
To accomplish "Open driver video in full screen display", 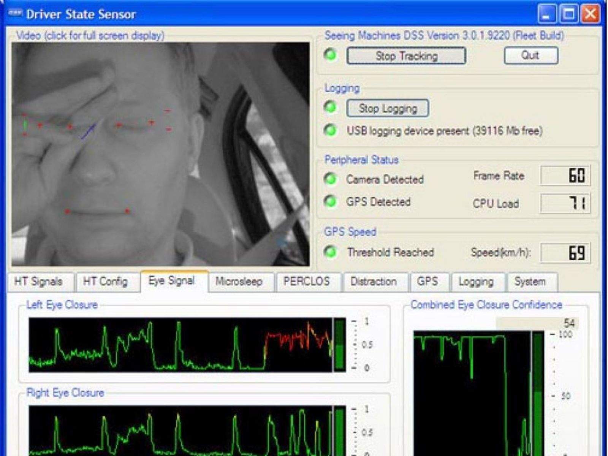I will (160, 154).
